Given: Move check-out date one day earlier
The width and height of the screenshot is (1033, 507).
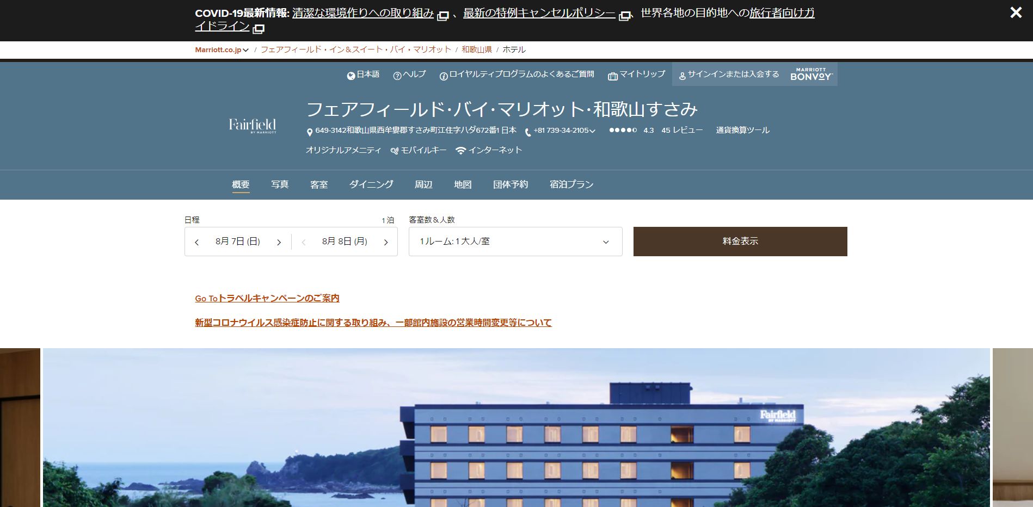Looking at the screenshot, I should tap(304, 242).
